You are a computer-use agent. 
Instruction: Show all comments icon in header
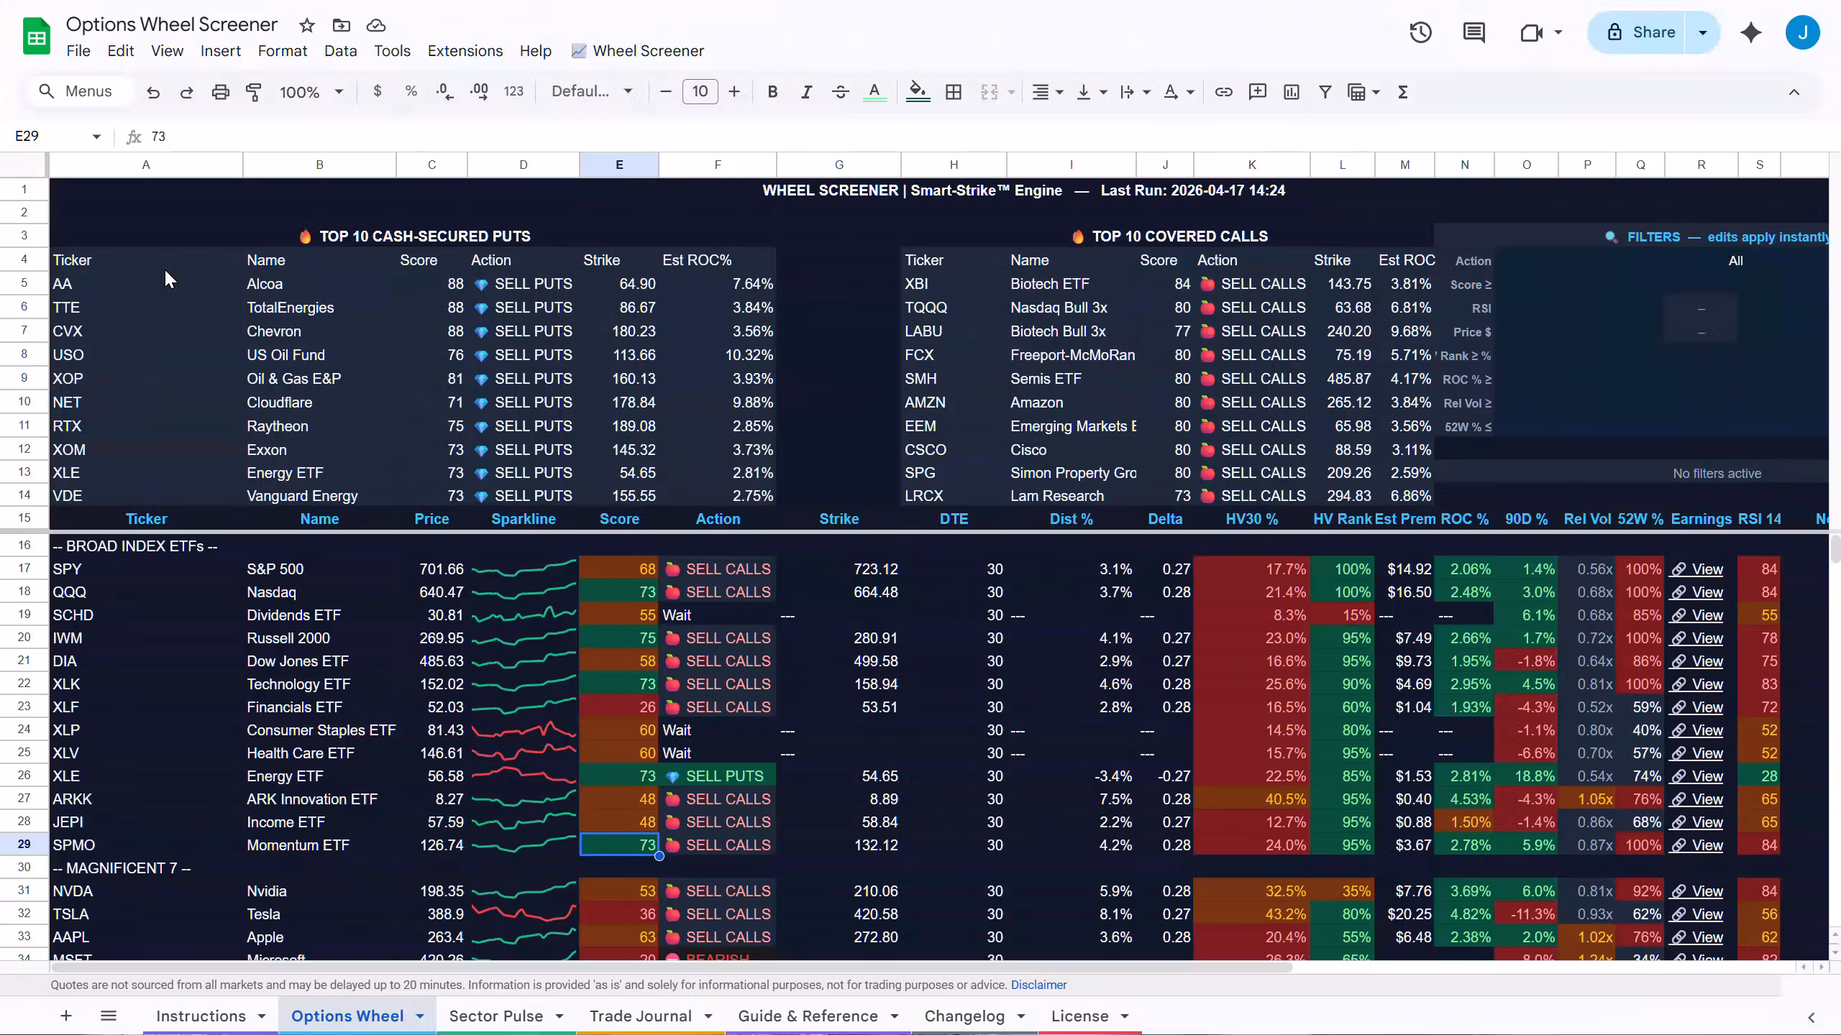point(1474,32)
